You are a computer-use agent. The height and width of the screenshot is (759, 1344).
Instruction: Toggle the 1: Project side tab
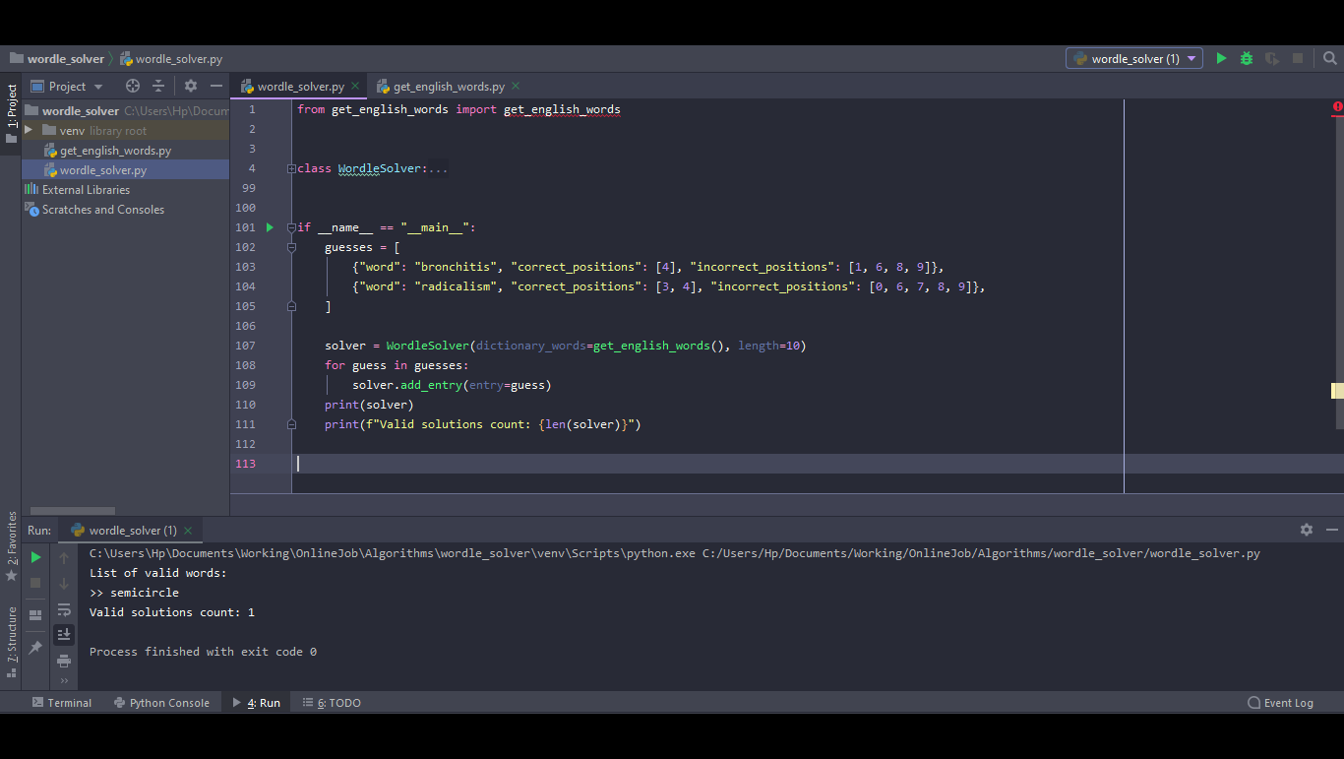click(11, 113)
